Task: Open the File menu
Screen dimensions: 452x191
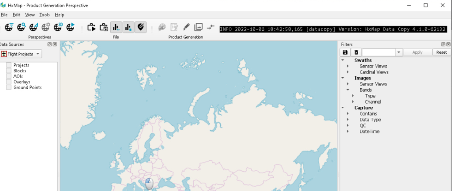Action: tap(4, 15)
